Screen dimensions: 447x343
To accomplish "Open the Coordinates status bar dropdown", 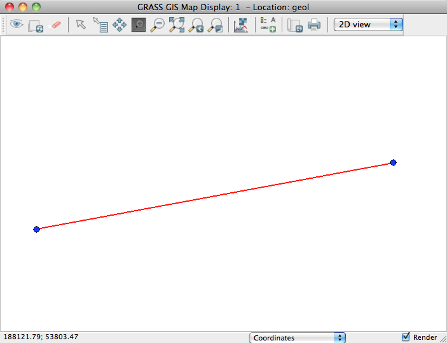I will click(x=298, y=338).
